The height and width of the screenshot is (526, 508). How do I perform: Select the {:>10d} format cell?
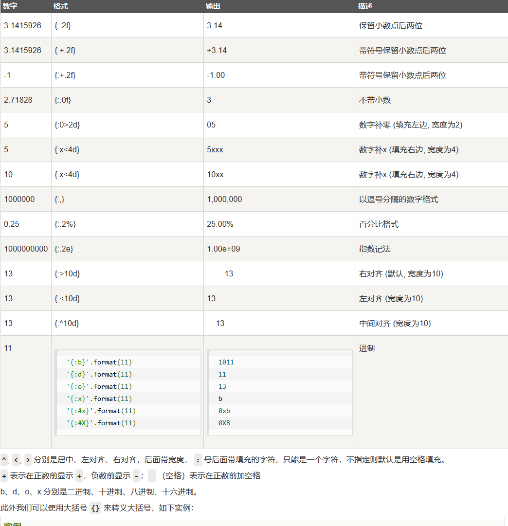coord(127,274)
